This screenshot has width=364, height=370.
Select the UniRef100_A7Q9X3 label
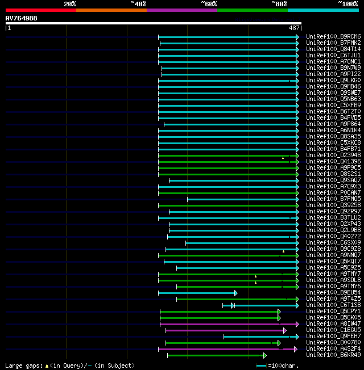click(333, 186)
